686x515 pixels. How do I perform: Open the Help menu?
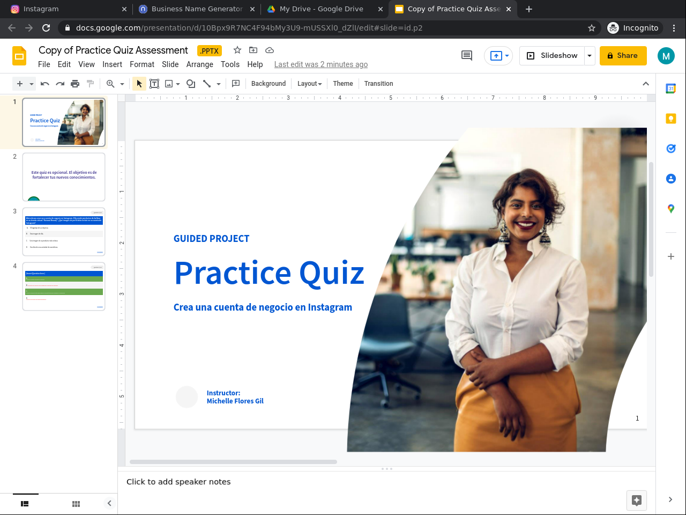tap(255, 64)
